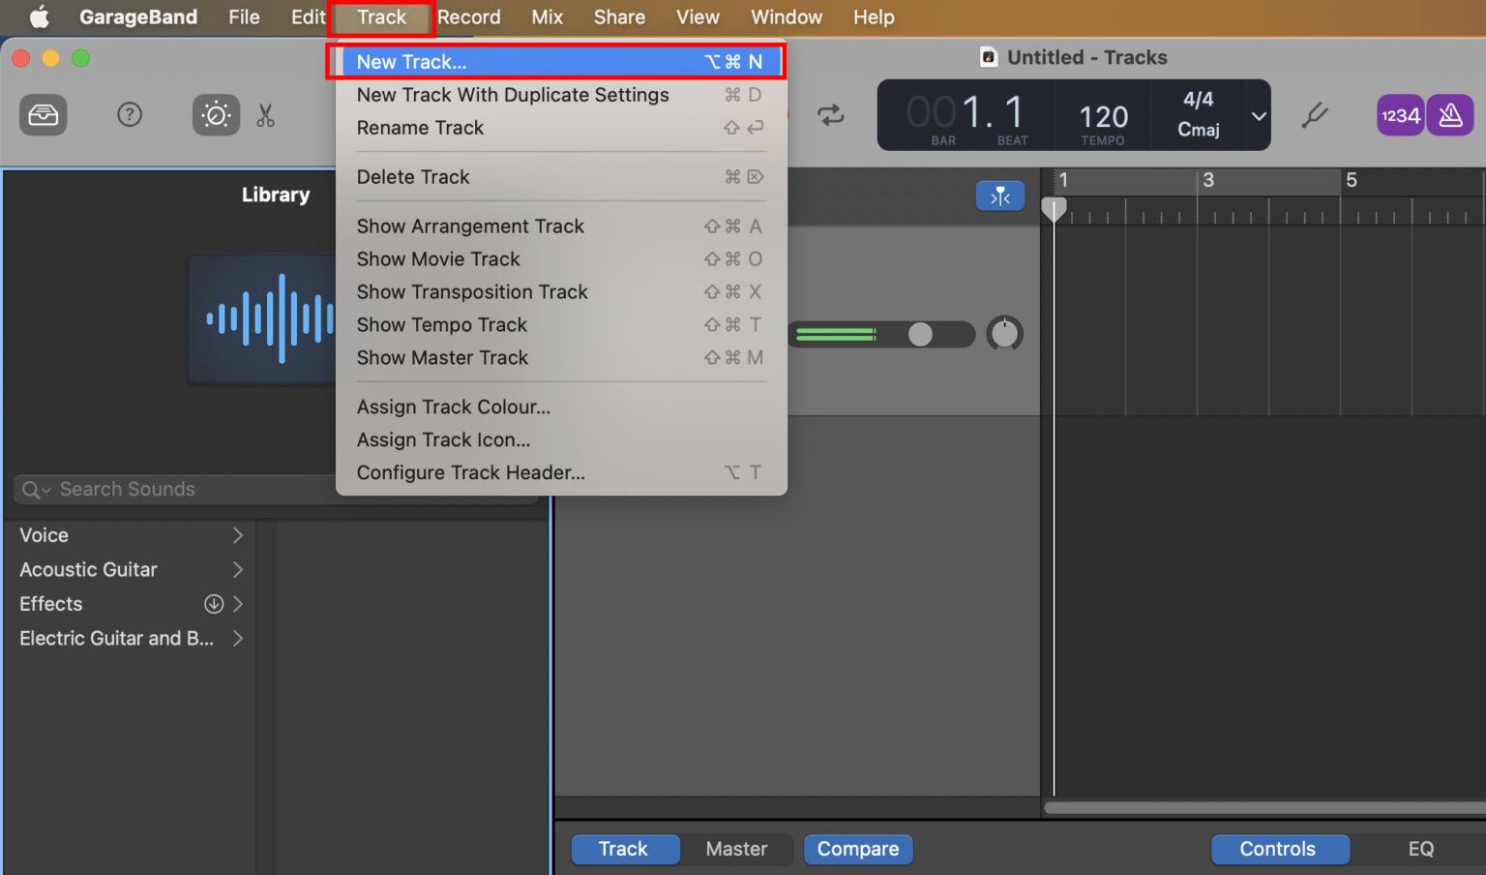1486x875 pixels.
Task: Choose New Track... menu item
Action: 561,62
